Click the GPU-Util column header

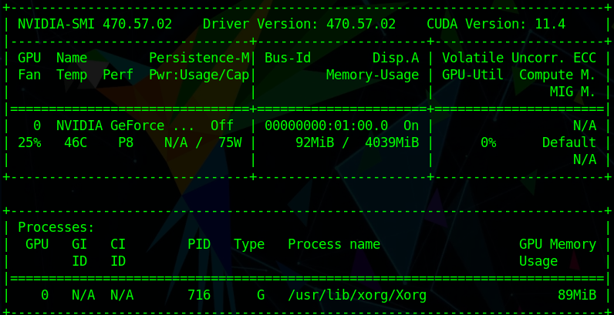click(473, 75)
